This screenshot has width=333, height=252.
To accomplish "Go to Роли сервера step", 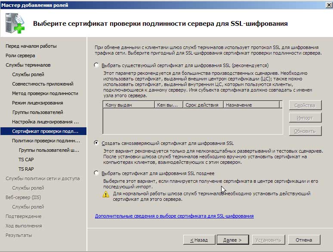I will (20, 55).
